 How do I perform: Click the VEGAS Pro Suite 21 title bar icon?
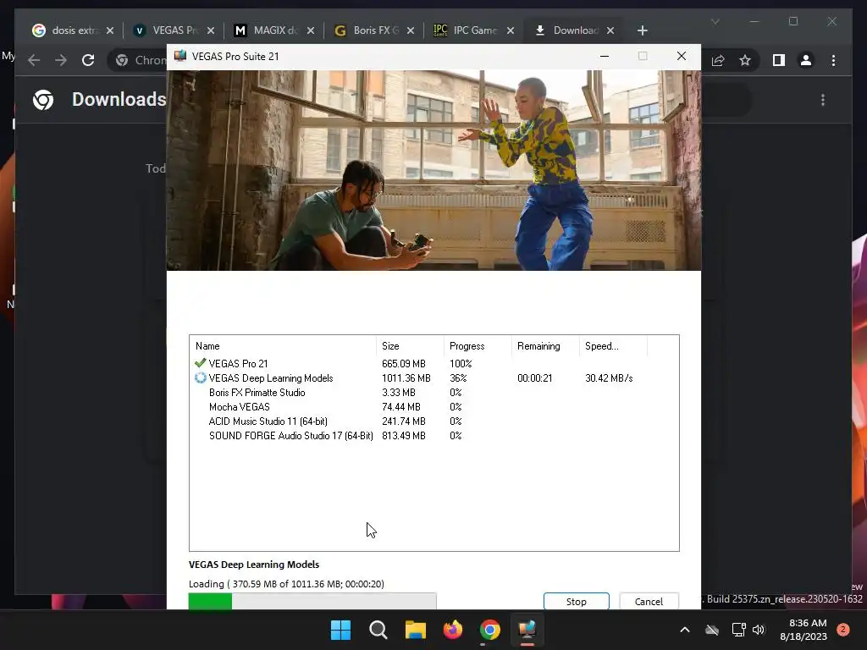(180, 56)
